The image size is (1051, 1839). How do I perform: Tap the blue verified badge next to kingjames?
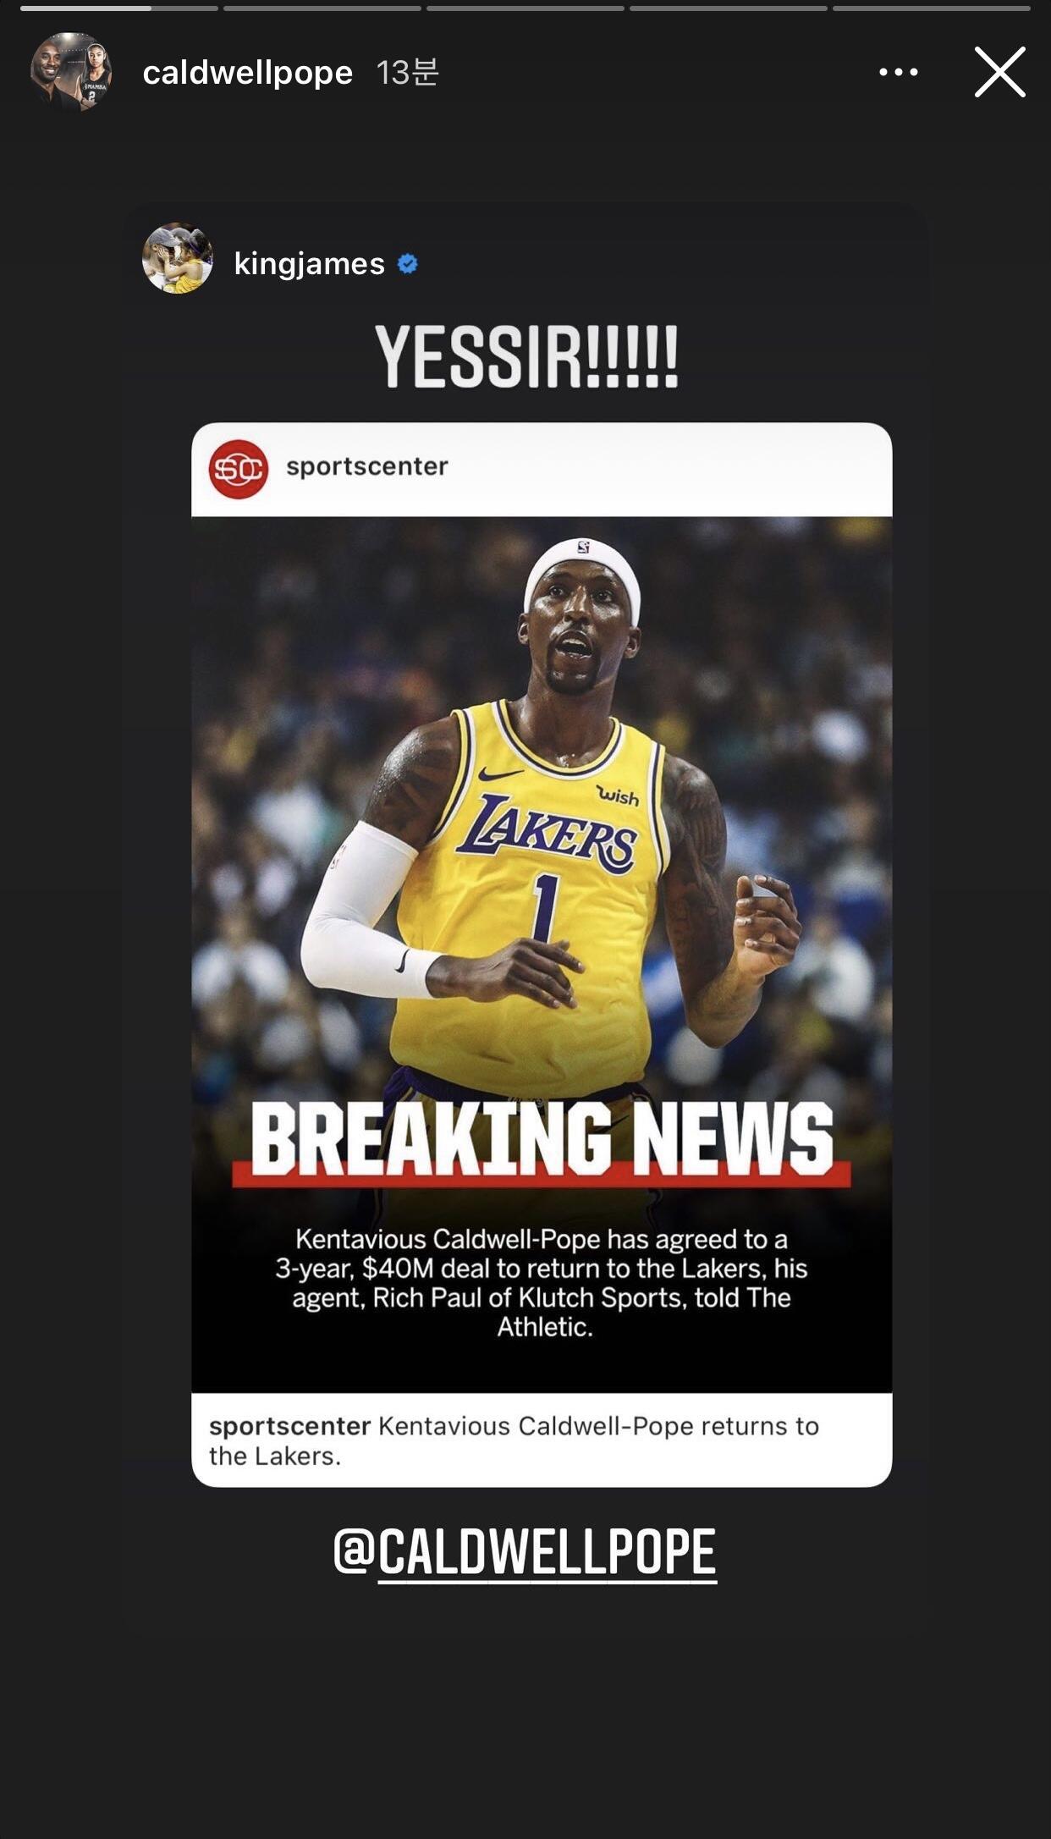407,264
